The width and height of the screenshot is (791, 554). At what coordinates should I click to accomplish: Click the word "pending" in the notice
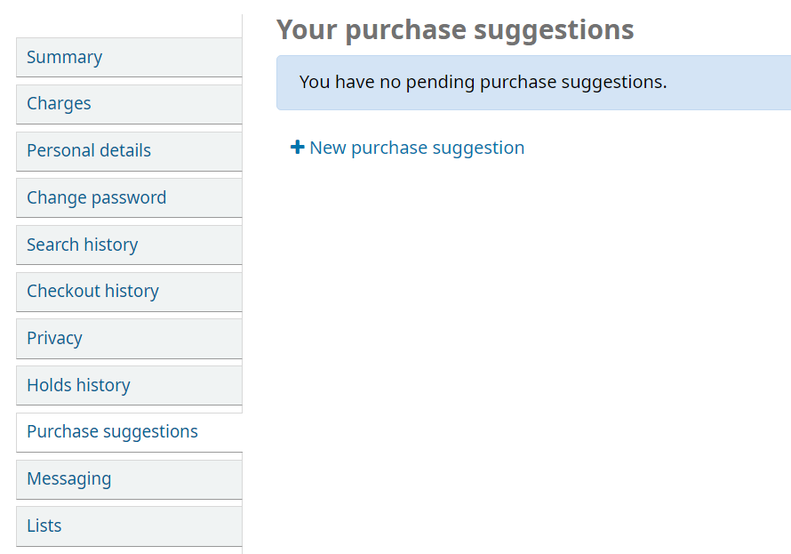pos(442,83)
